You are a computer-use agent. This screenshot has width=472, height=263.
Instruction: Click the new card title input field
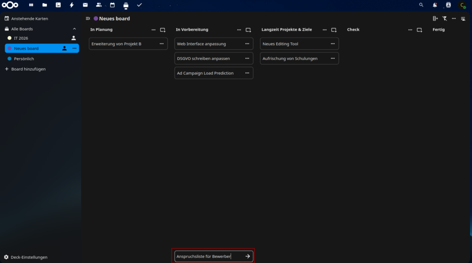click(x=207, y=256)
